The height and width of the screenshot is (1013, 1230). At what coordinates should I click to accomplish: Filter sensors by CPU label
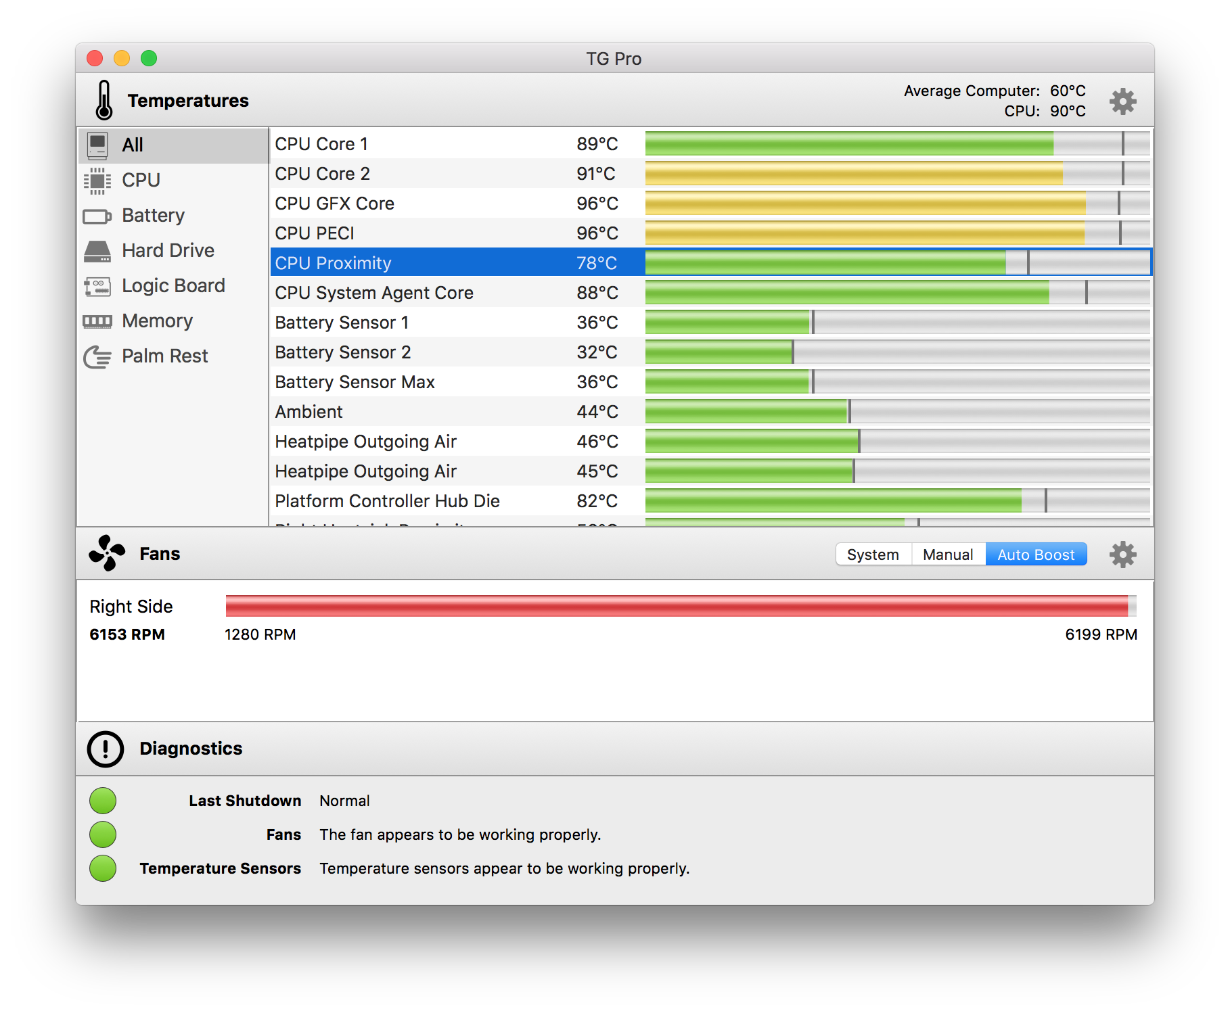pos(141,180)
